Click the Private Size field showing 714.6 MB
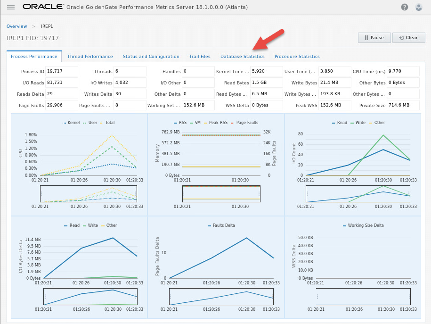This screenshot has width=431, height=324. 403,105
